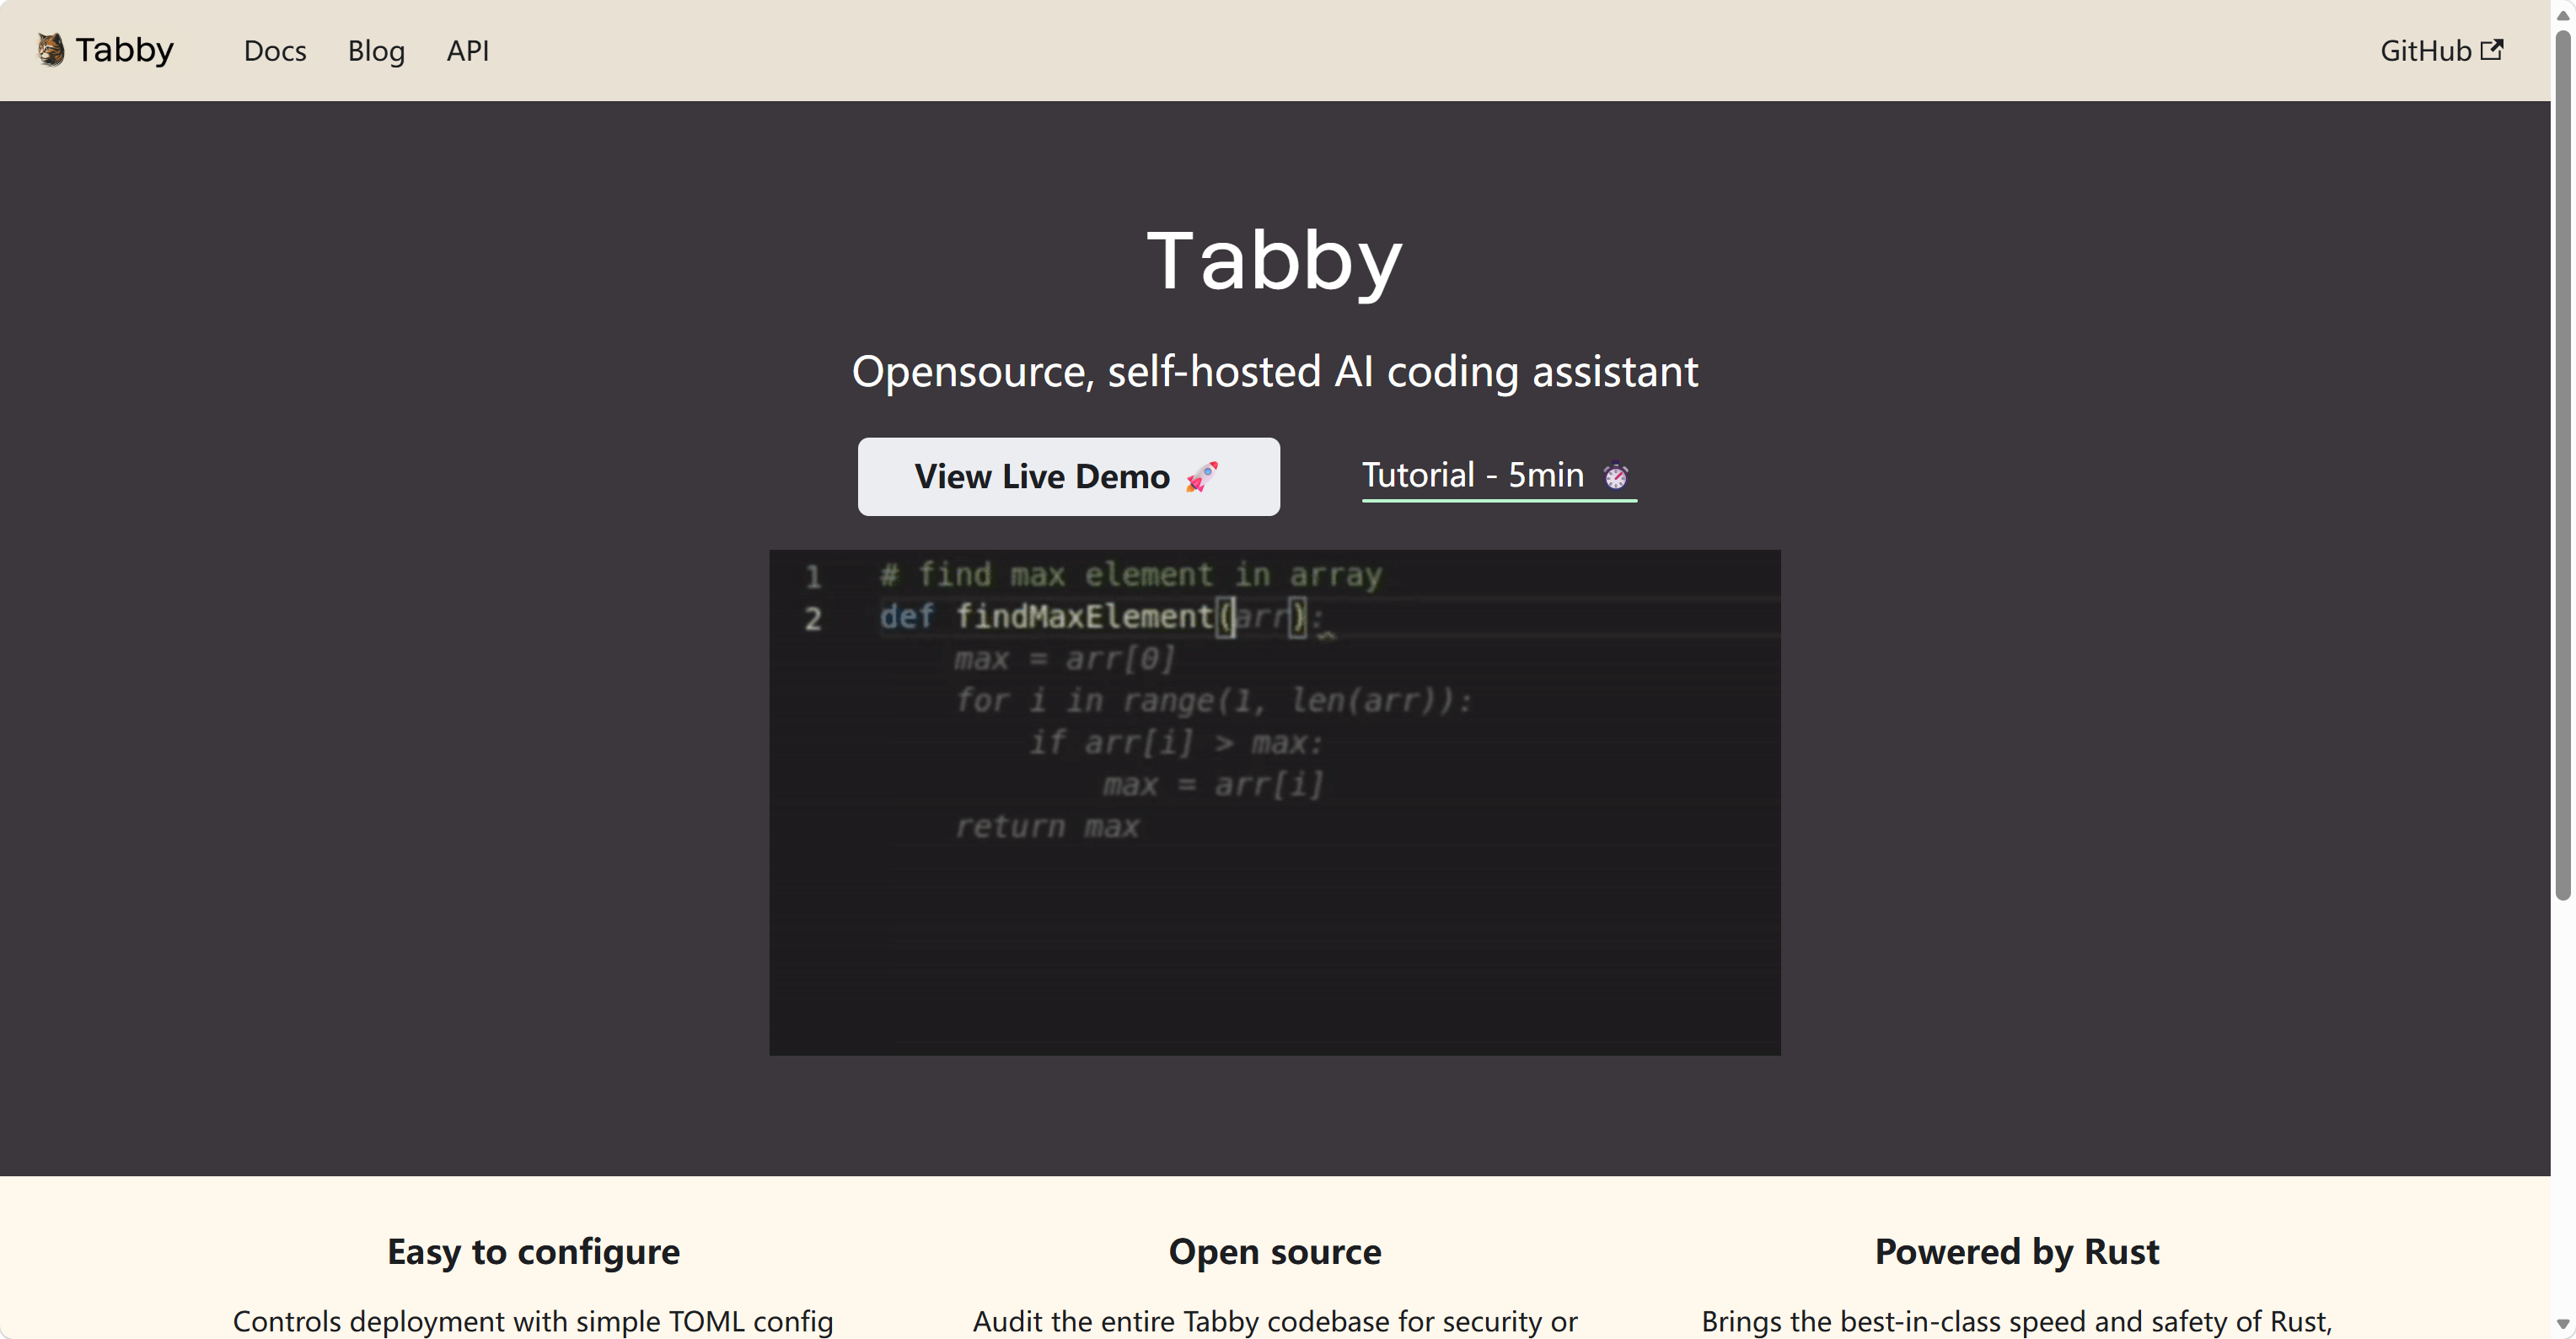Click the 'Opensource, self-hosted AI coding assistant' tagline
This screenshot has width=2576, height=1339.
1274,372
